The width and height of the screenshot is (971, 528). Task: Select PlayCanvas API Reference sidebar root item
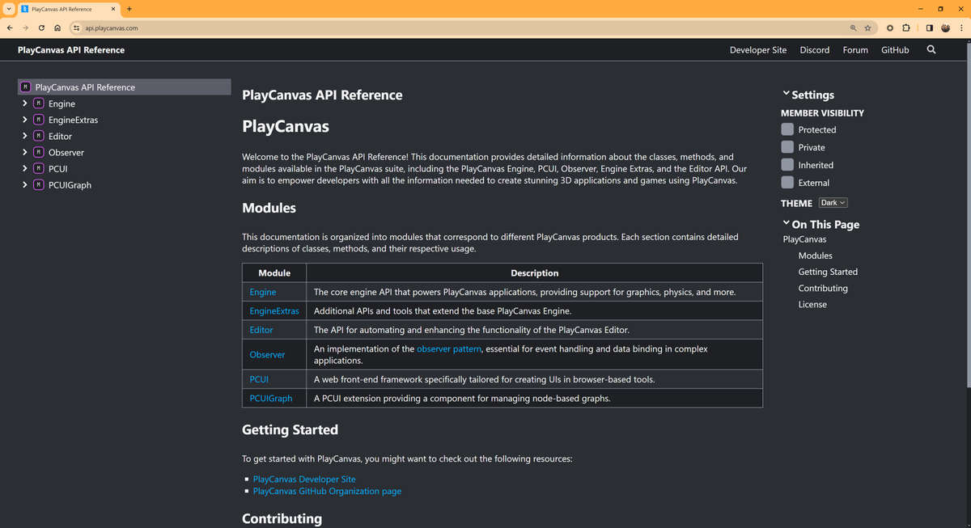point(125,87)
